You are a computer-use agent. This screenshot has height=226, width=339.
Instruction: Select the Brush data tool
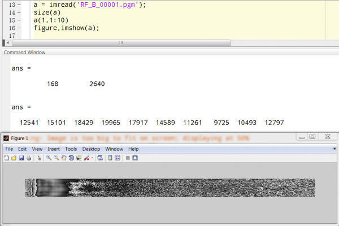pyautogui.click(x=86, y=158)
